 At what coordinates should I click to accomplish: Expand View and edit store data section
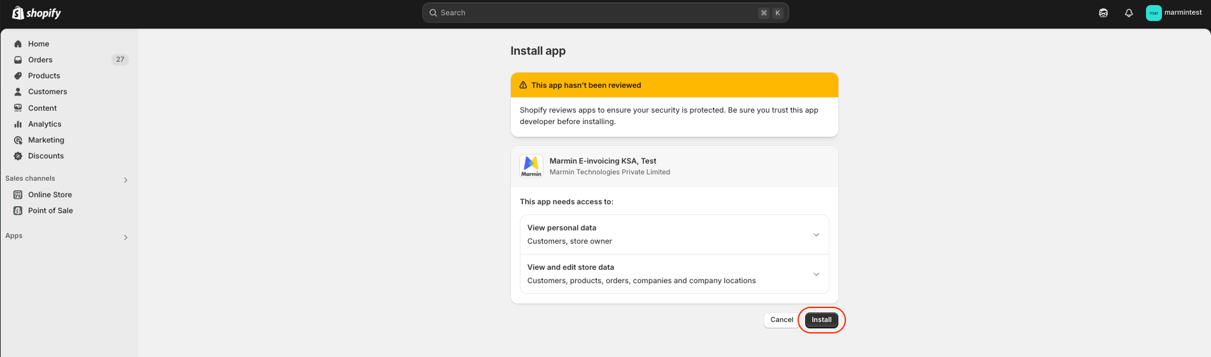675,274
